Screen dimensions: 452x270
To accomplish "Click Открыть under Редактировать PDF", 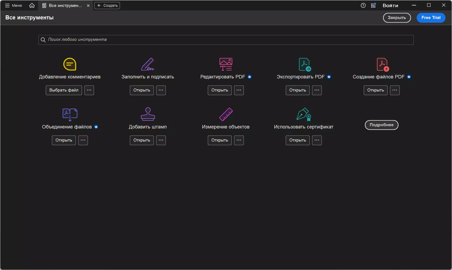I will 220,90.
